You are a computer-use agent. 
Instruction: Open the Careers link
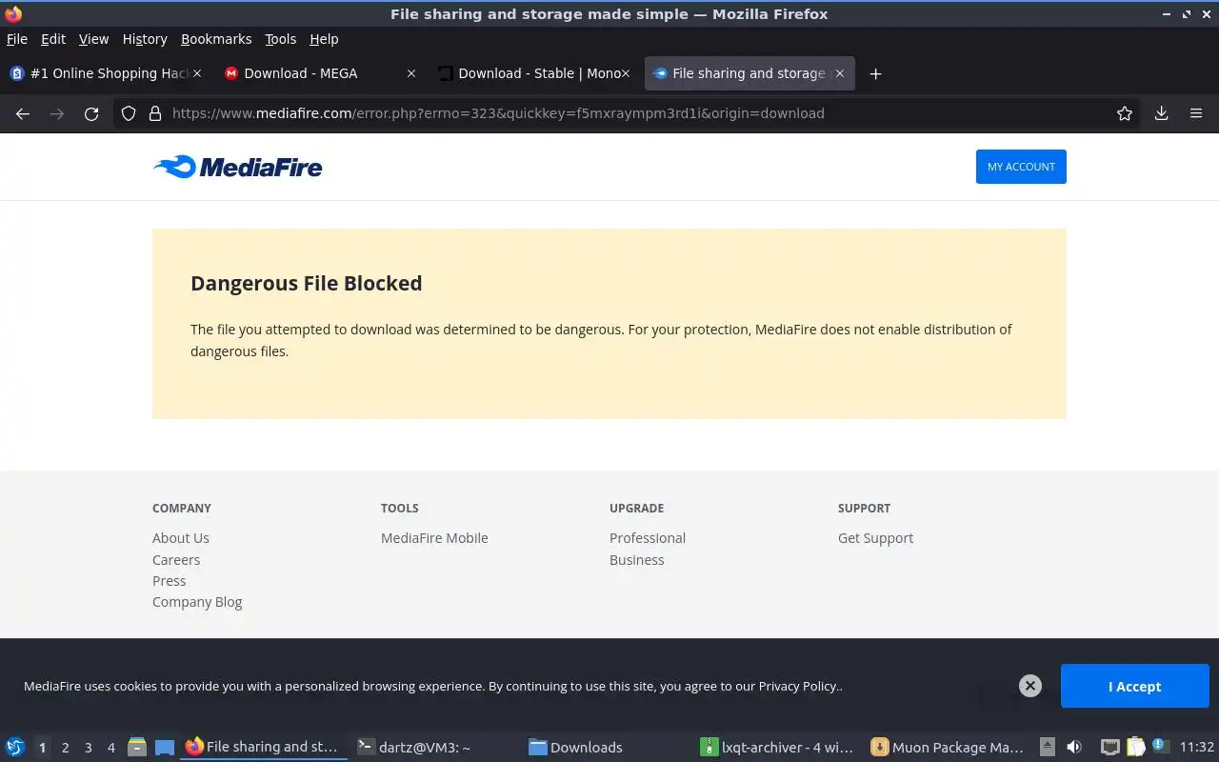176,560
